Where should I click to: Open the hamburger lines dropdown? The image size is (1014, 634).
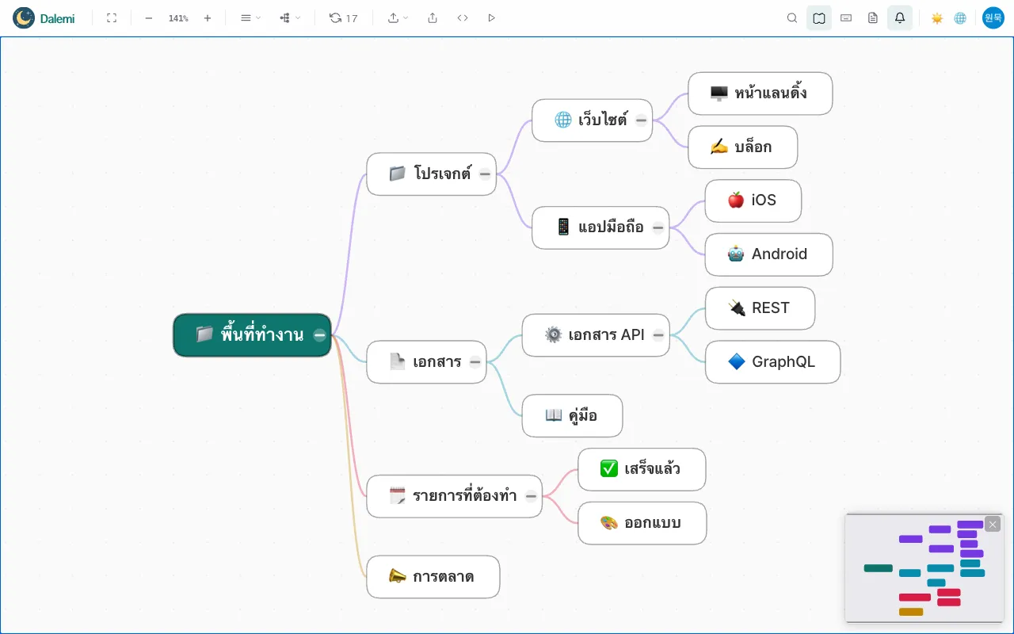point(250,17)
